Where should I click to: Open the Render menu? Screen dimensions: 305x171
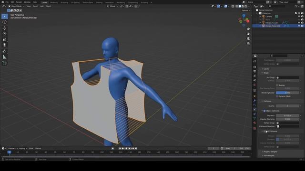pos(19,2)
